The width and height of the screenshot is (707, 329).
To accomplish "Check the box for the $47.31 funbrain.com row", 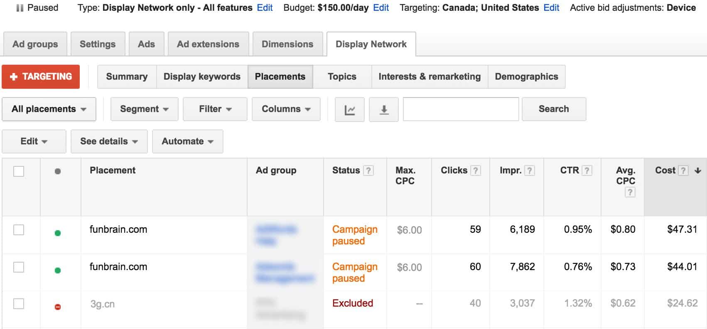I will pyautogui.click(x=19, y=230).
